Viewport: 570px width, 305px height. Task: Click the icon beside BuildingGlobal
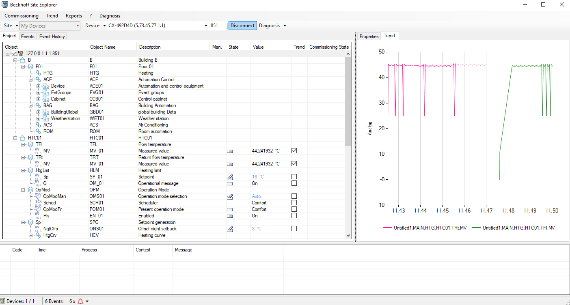(x=45, y=112)
